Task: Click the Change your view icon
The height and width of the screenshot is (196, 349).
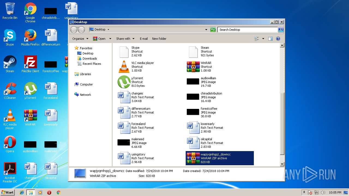Action: pos(257,39)
